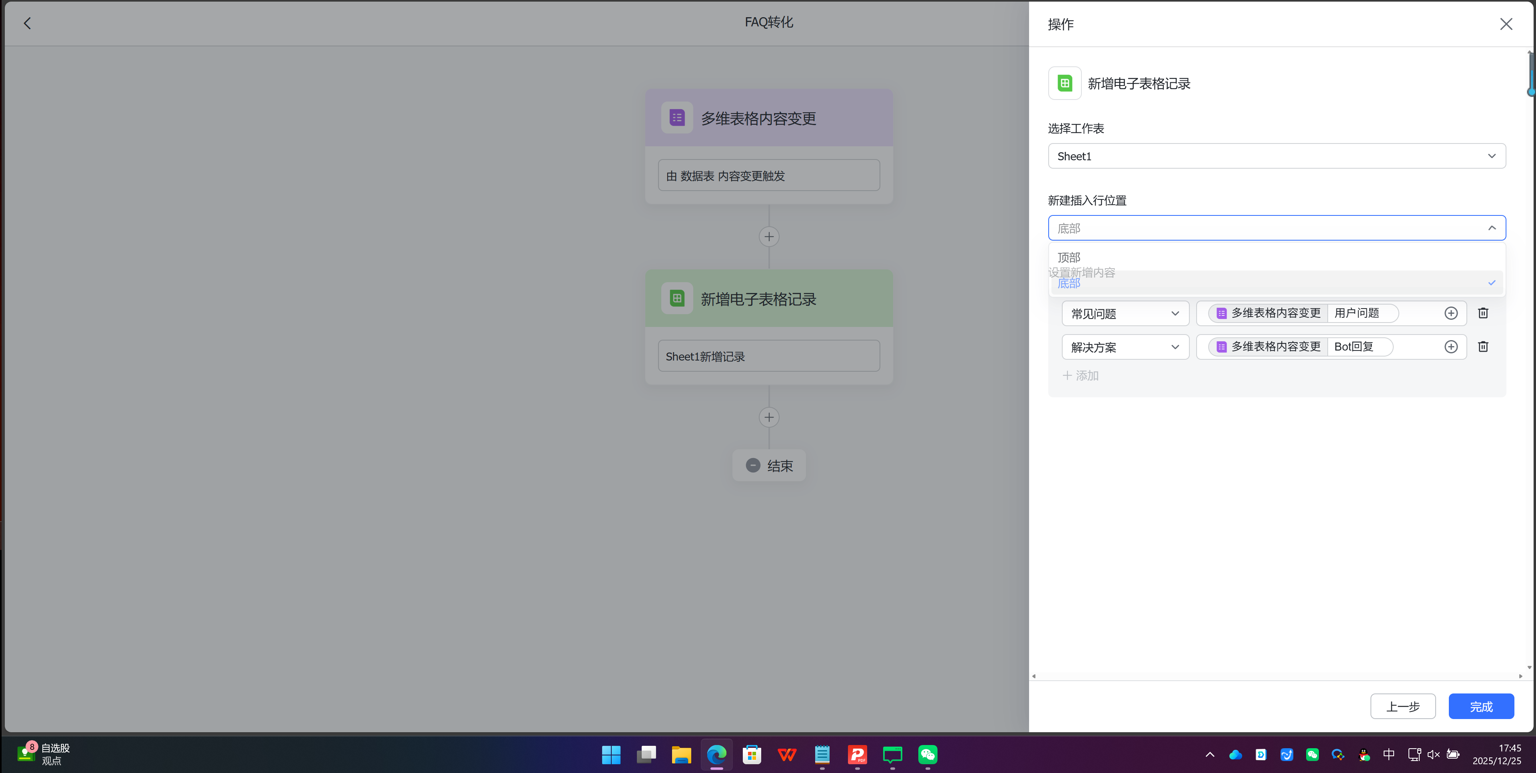Delete the 解决方案 mapping row via trash icon
1536x773 pixels.
pos(1483,346)
